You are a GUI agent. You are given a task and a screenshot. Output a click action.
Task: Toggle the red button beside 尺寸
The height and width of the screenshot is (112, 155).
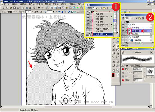coord(123,69)
